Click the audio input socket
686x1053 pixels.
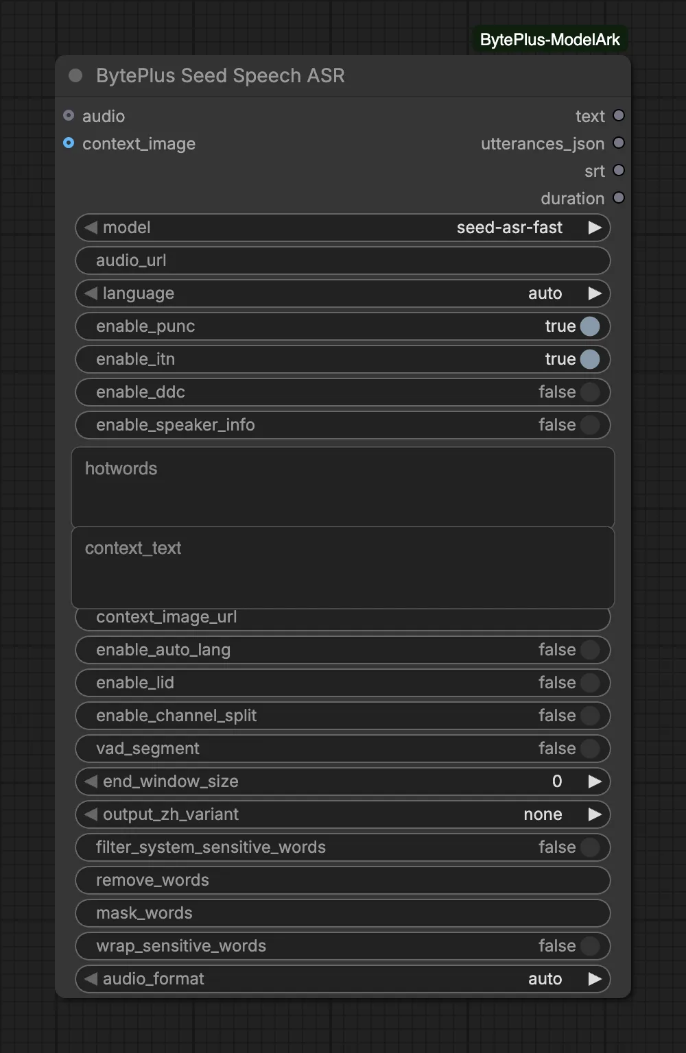tap(69, 115)
